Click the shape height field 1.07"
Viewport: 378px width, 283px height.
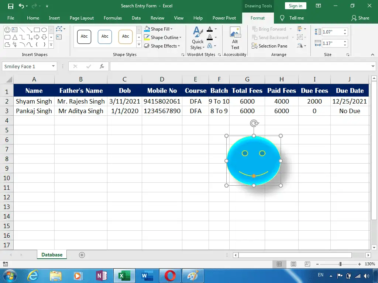(333, 32)
